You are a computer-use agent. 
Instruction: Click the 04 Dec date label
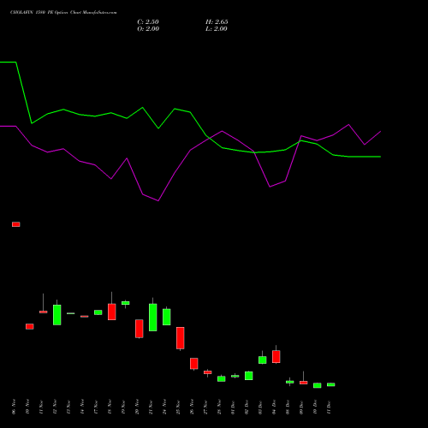(274, 407)
